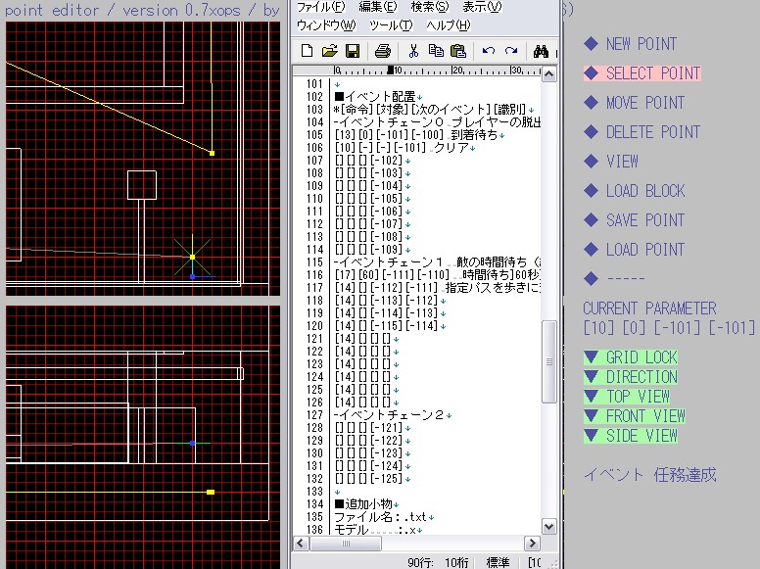Undo the last edit with the arrow icon
Screen dimensions: 760x569
(x=488, y=51)
